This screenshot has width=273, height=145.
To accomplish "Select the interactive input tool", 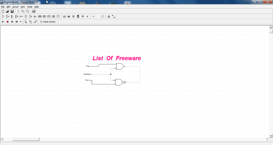I will pyautogui.click(x=73, y=17).
